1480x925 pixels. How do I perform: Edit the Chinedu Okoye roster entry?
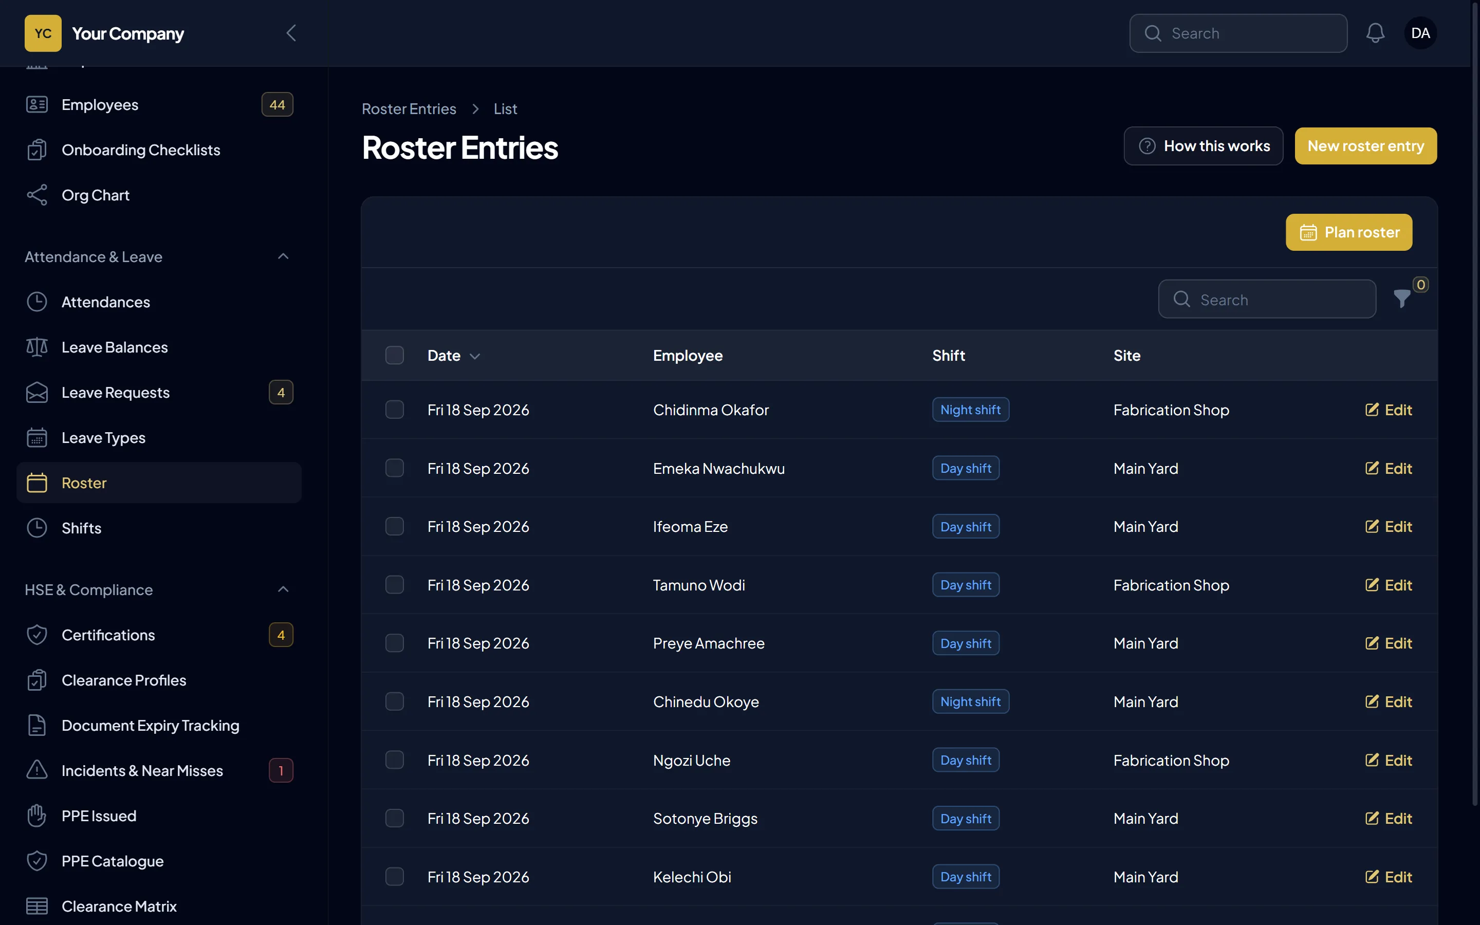tap(1388, 701)
